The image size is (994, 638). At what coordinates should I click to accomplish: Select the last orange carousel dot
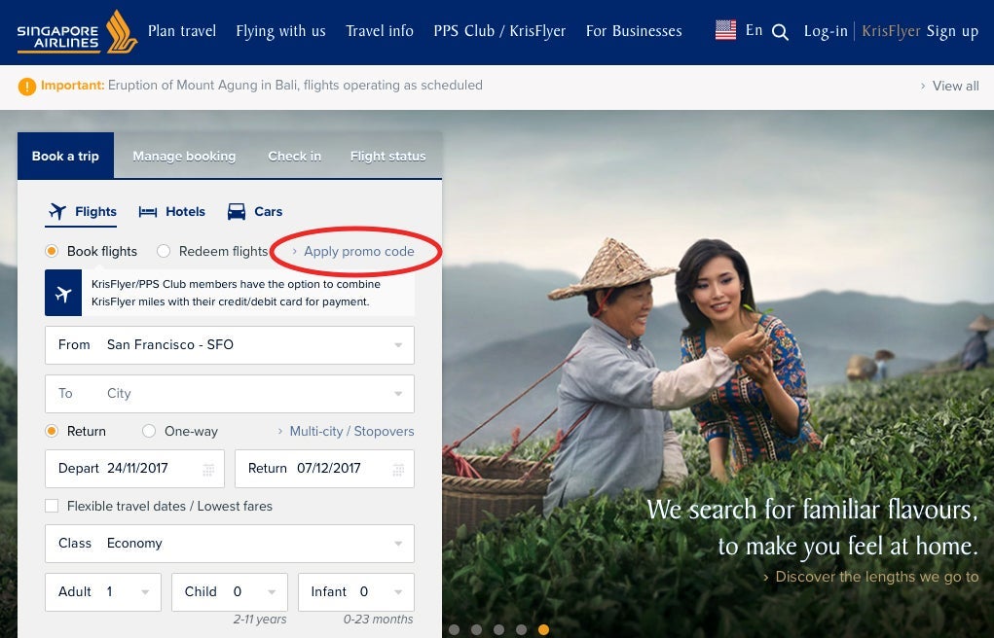tap(543, 629)
